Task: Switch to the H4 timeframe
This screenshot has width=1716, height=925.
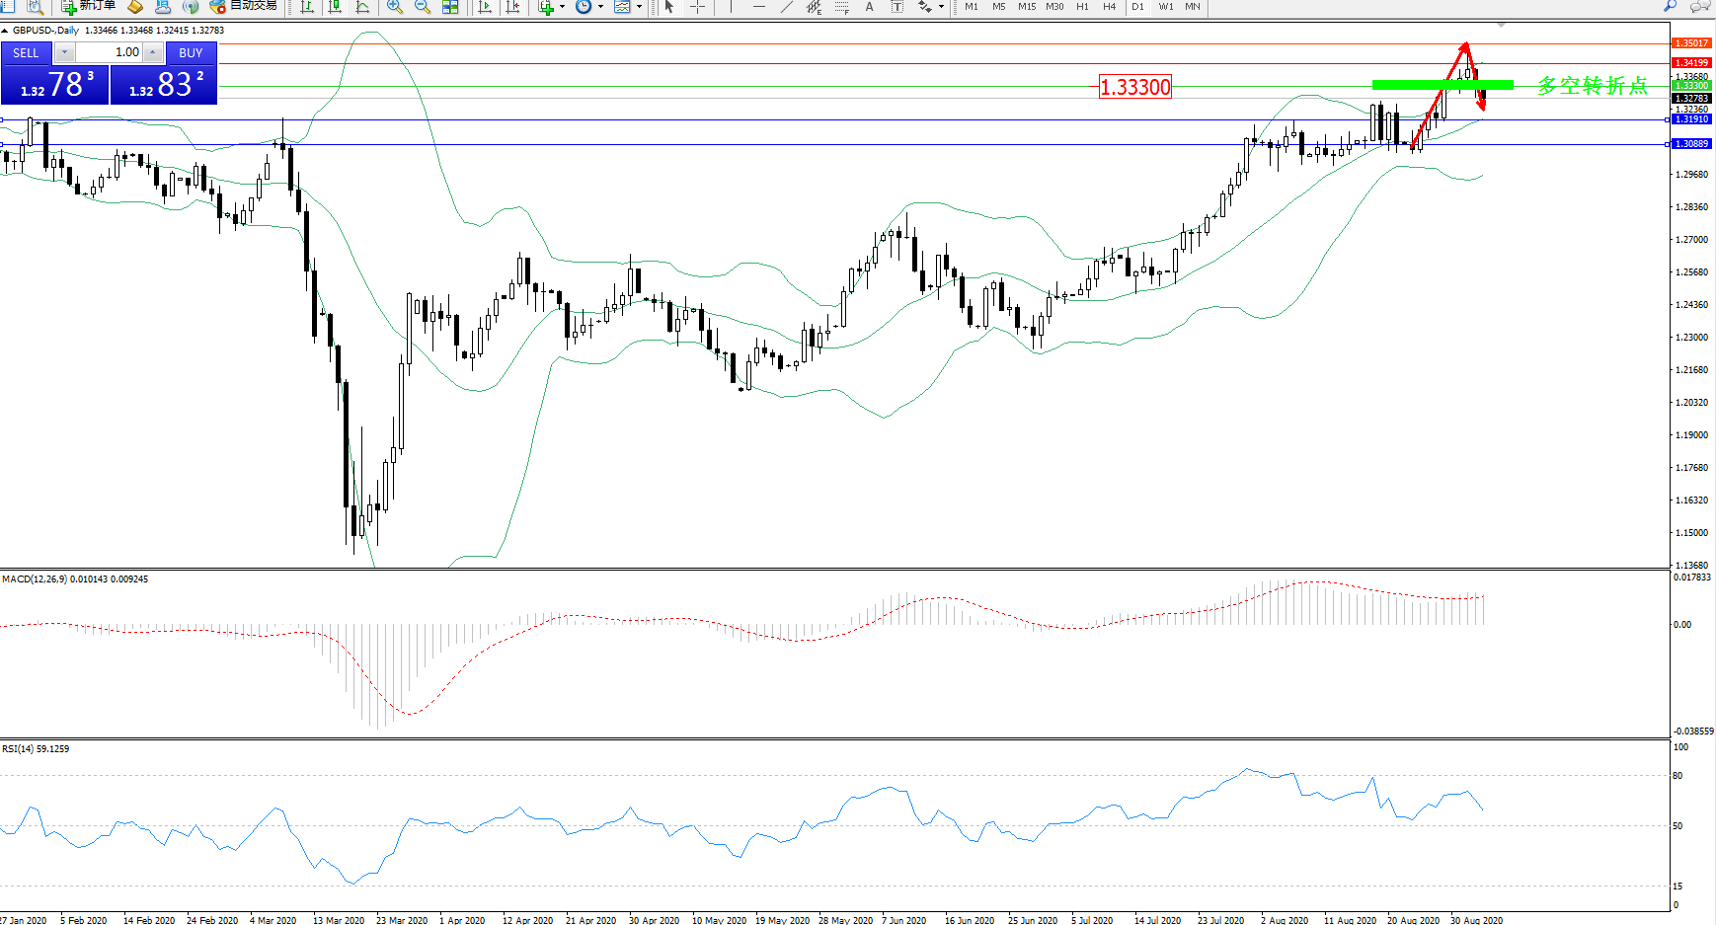Action: point(1110,7)
